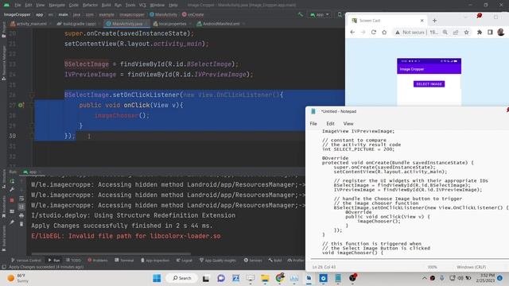Image resolution: width=509 pixels, height=286 pixels.
Task: Open a new tab in Chrome
Action: 434,21
